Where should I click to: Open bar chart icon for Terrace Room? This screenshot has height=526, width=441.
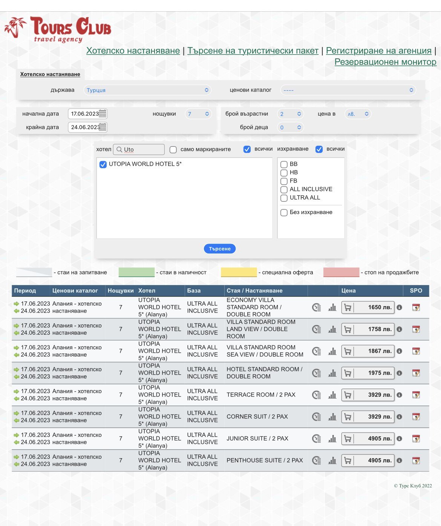click(x=332, y=395)
